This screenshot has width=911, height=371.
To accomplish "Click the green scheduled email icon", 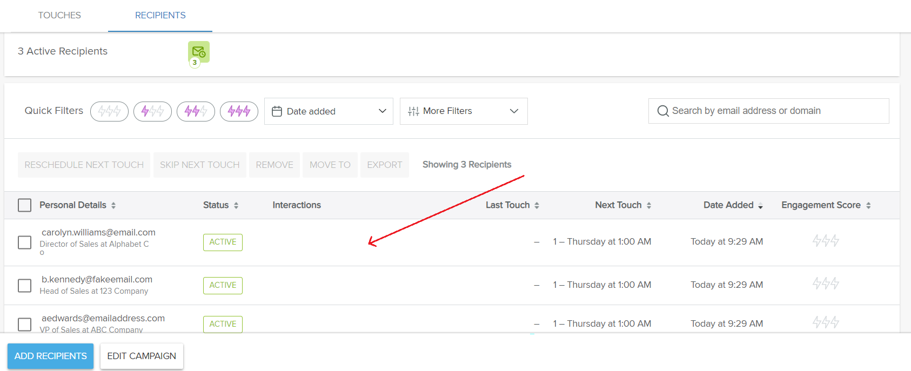I will pos(198,52).
